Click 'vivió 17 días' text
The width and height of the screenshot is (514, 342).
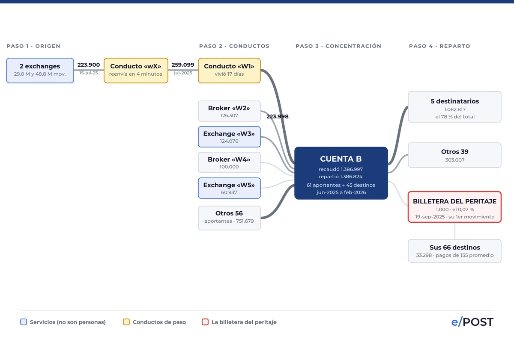click(229, 74)
